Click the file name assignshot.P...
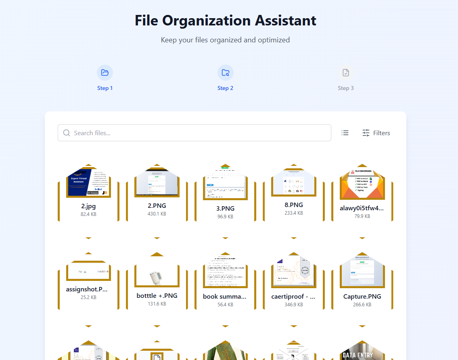This screenshot has height=360, width=458. pyautogui.click(x=87, y=289)
